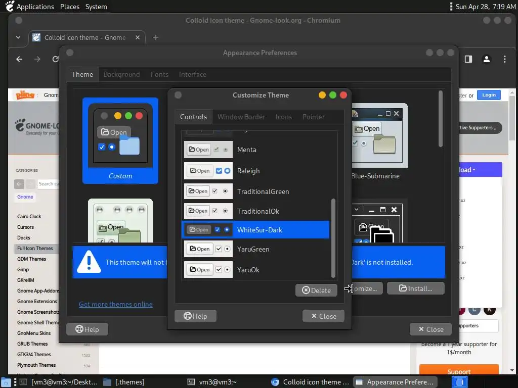Click the red close button of Customize Theme
Image resolution: width=518 pixels, height=388 pixels.
343,95
